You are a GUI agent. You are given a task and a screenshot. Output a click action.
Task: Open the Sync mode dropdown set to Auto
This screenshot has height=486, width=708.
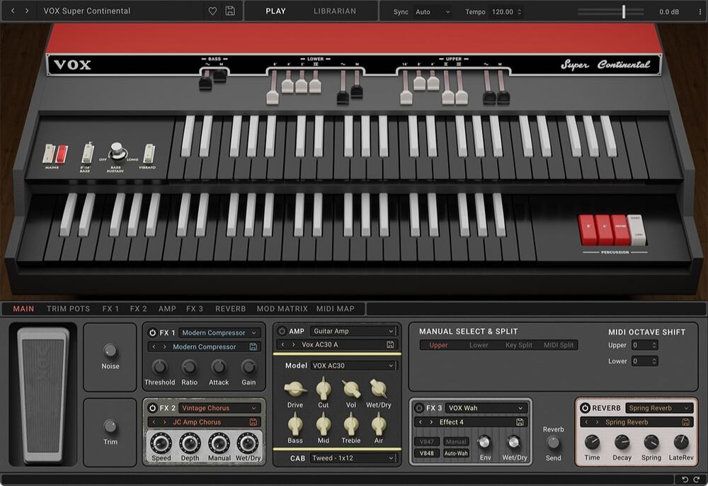430,11
